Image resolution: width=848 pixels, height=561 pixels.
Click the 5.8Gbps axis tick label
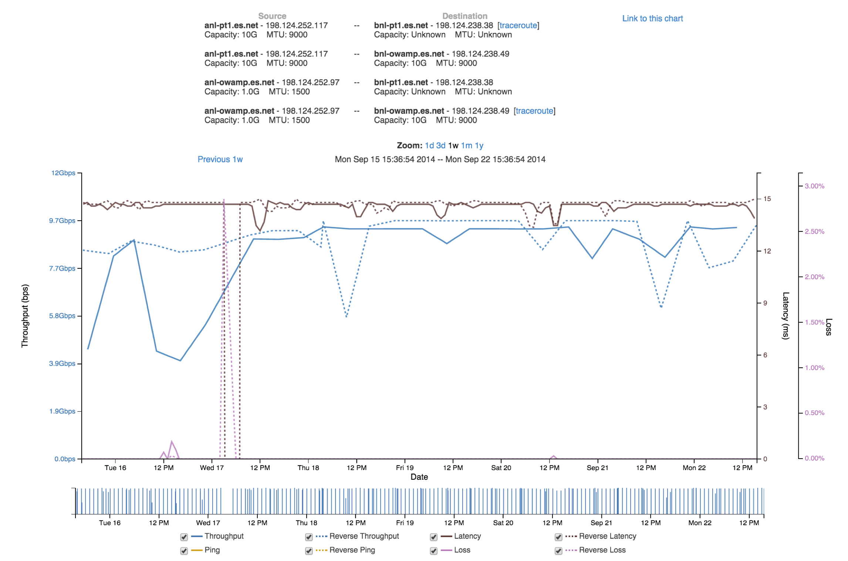(x=62, y=316)
